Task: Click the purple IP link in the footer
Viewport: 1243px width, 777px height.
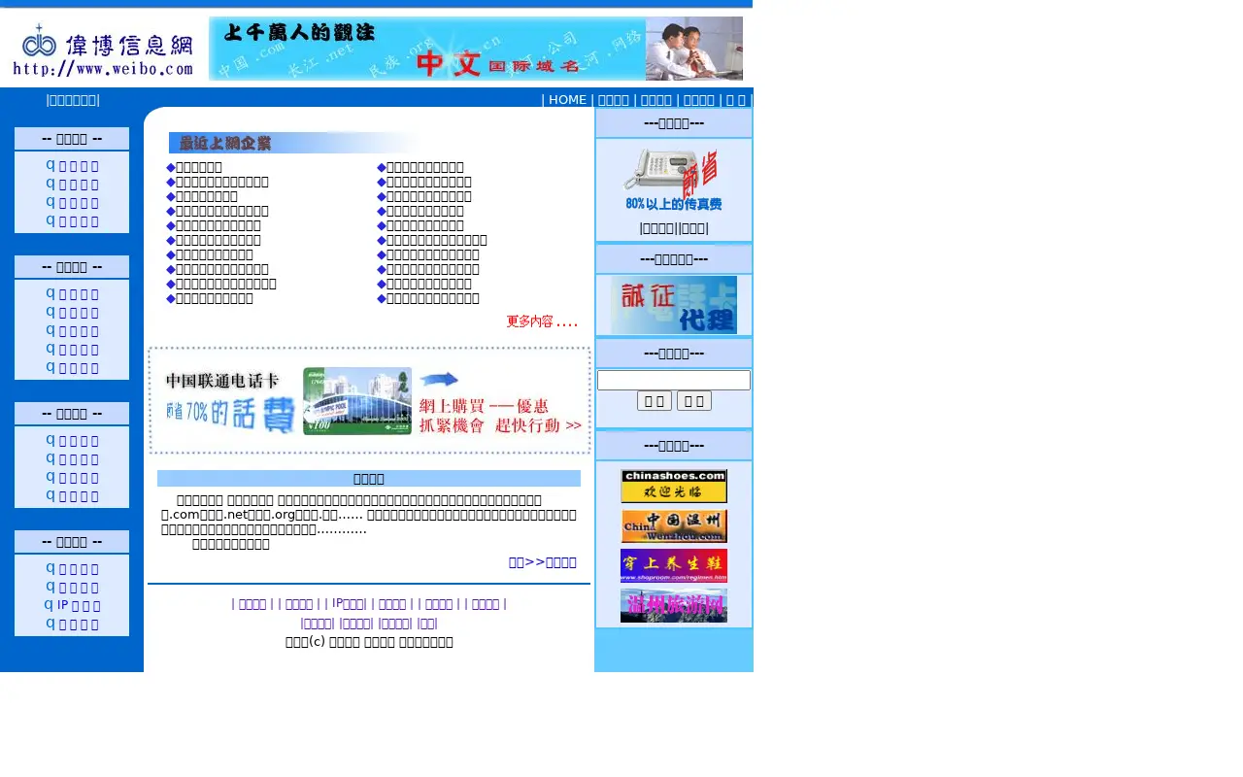Action: 346,603
